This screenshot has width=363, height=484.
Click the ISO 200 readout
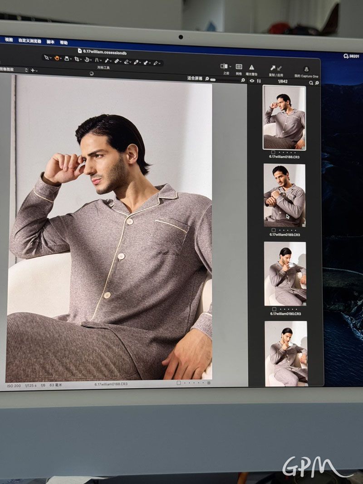point(14,386)
